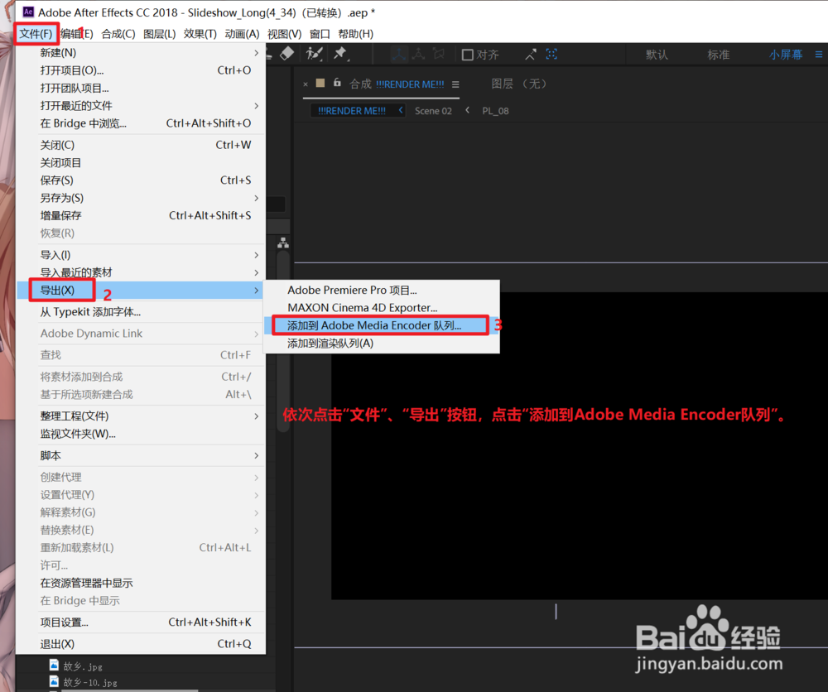Choose 退出(X) menu entry

point(141,644)
